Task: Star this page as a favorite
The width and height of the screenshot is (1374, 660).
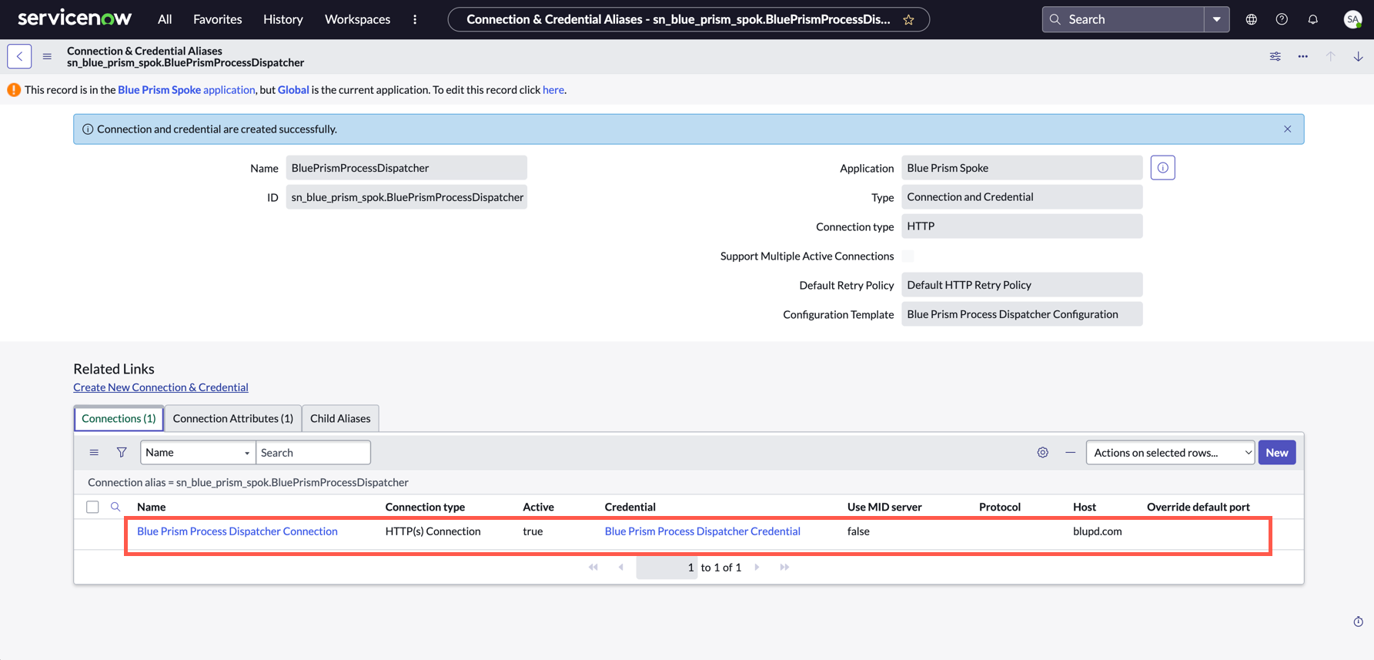Action: coord(908,19)
